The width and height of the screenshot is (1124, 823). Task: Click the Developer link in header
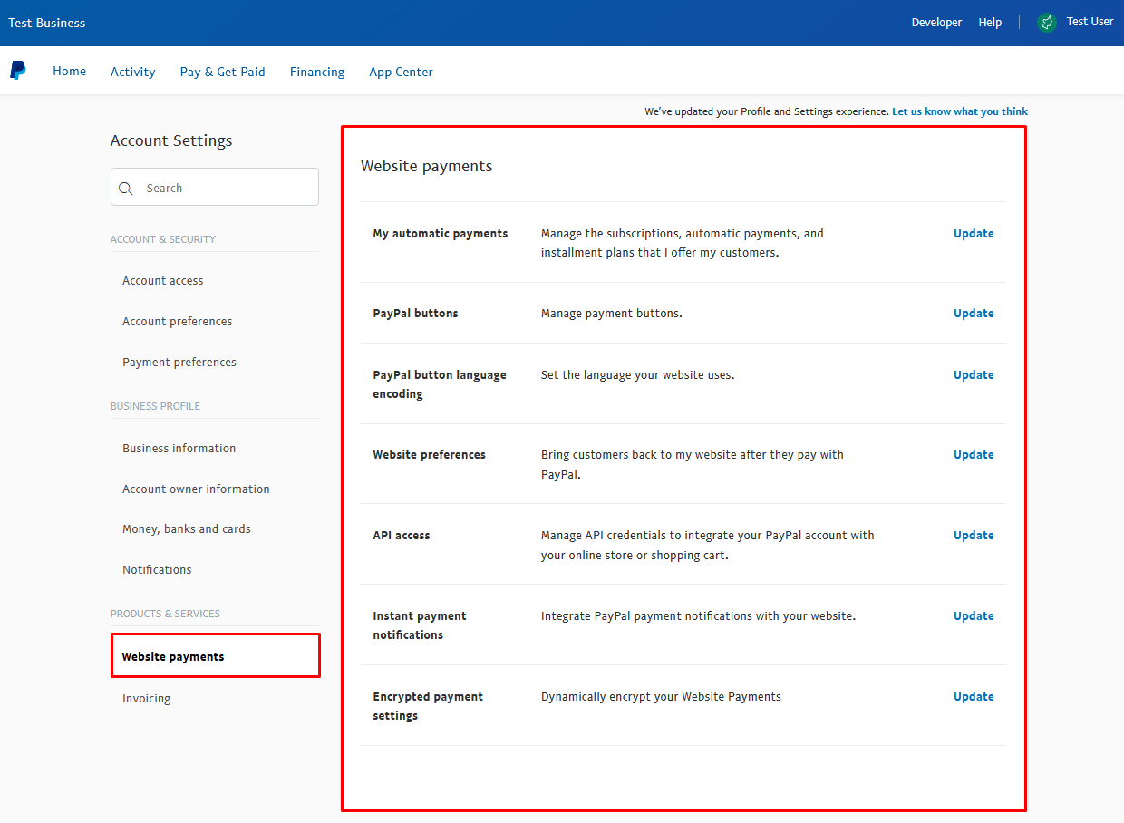coord(936,23)
